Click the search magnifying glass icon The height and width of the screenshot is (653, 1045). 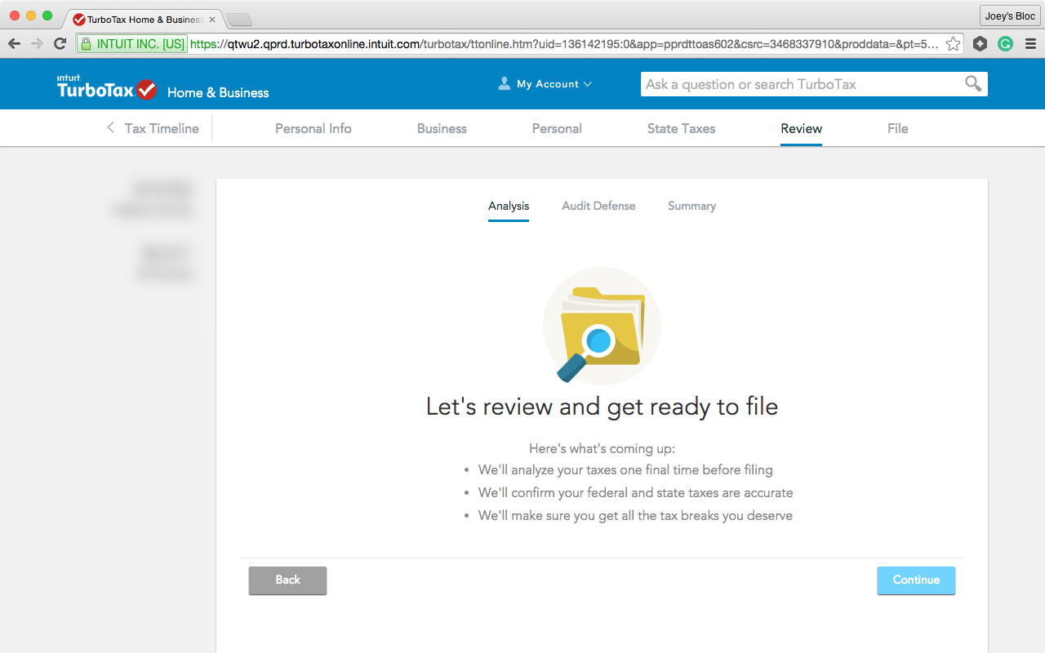pyautogui.click(x=972, y=84)
